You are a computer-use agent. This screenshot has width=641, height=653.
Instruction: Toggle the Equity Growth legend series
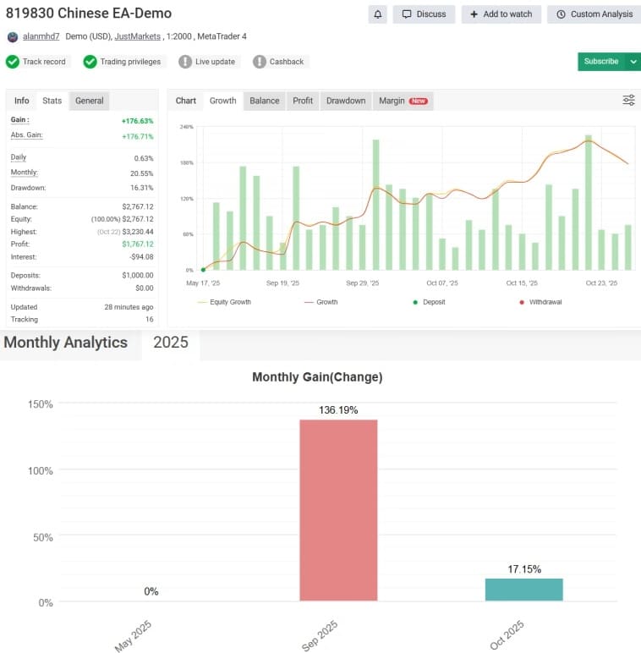(x=224, y=302)
